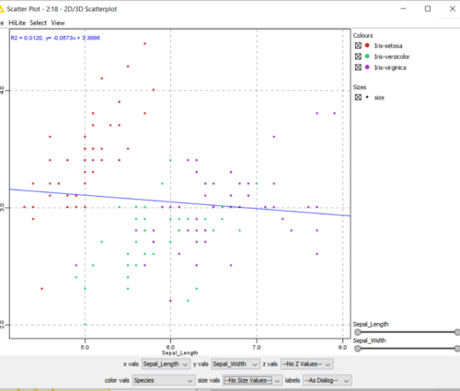Click the Sizes legend heading
The image size is (460, 391).
[x=360, y=87]
